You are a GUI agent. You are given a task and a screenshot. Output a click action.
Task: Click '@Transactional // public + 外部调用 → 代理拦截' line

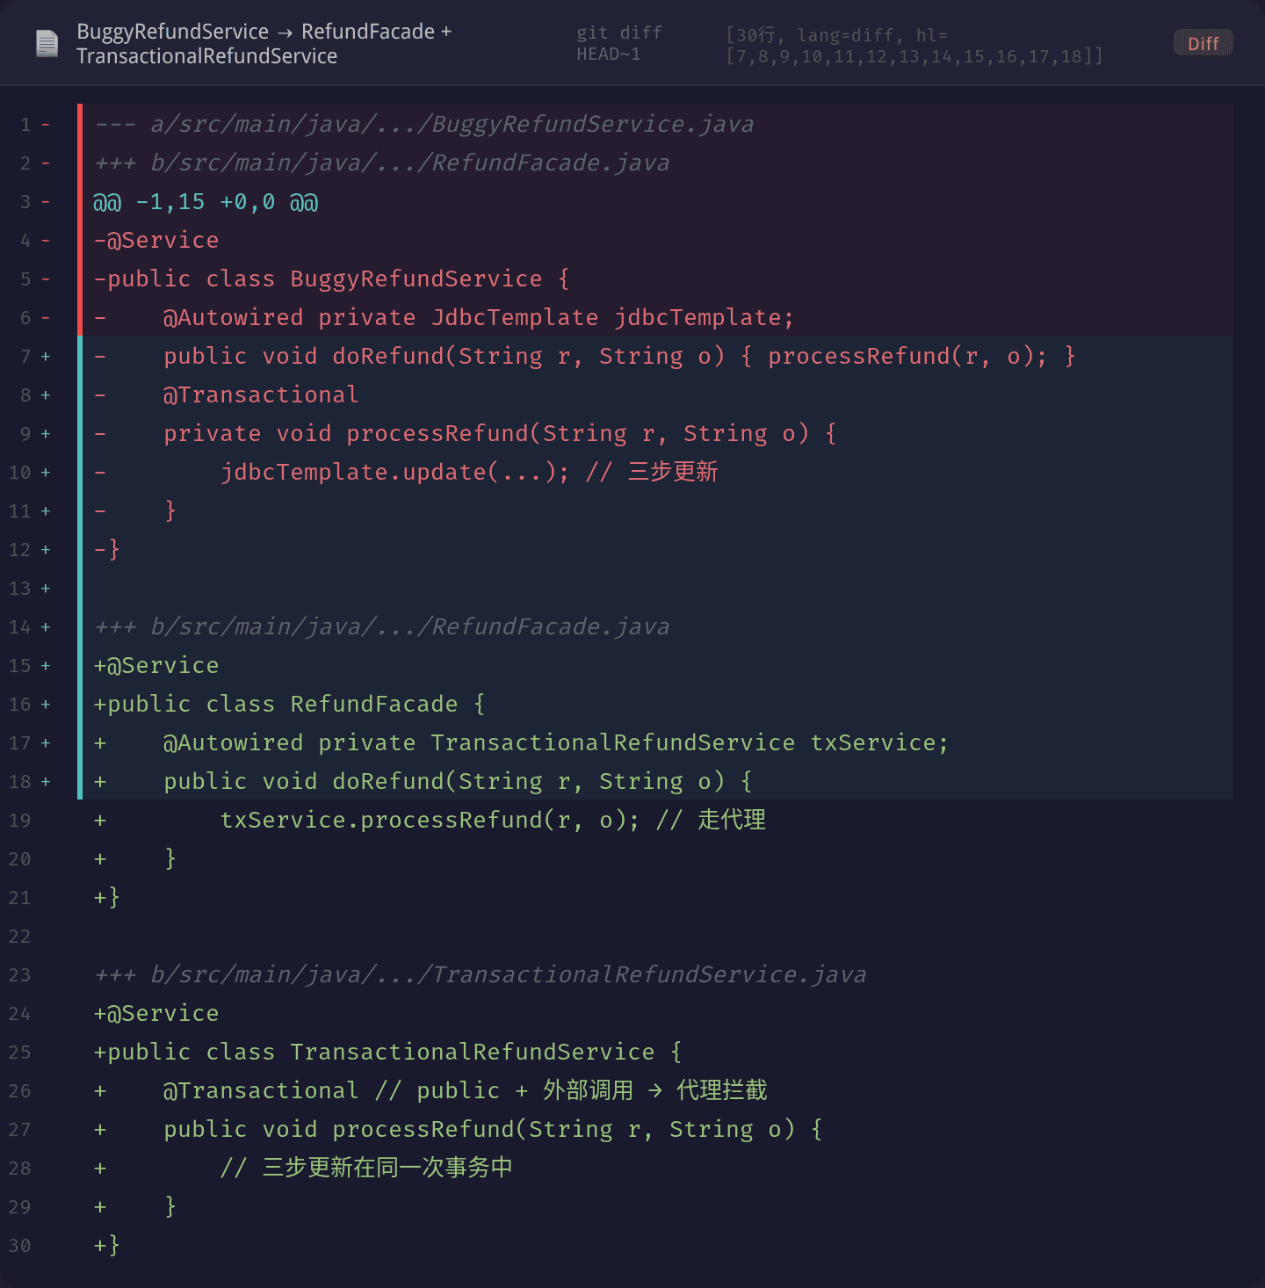pyautogui.click(x=466, y=1091)
